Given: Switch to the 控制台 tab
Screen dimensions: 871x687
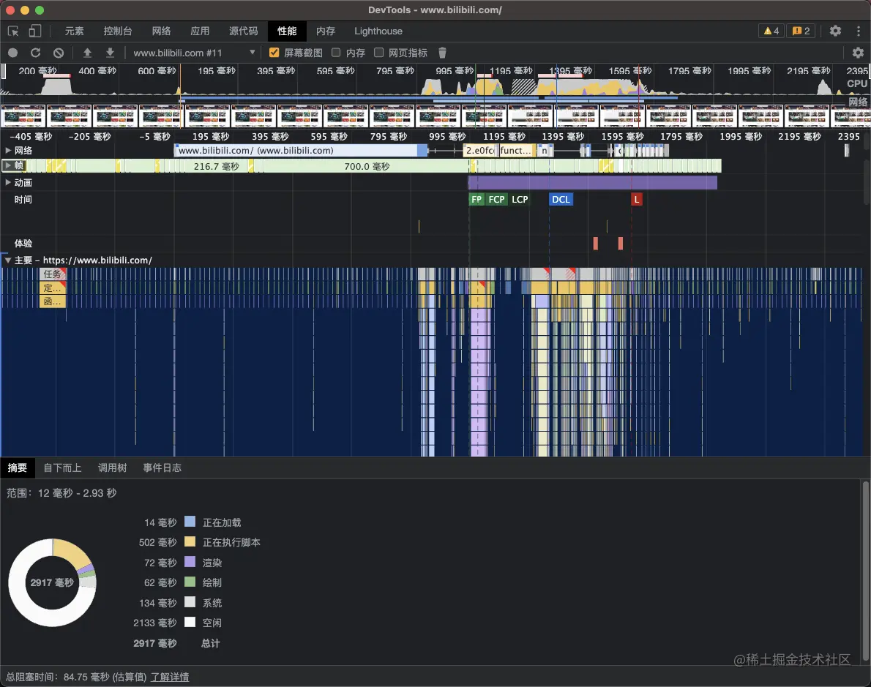Looking at the screenshot, I should 118,31.
